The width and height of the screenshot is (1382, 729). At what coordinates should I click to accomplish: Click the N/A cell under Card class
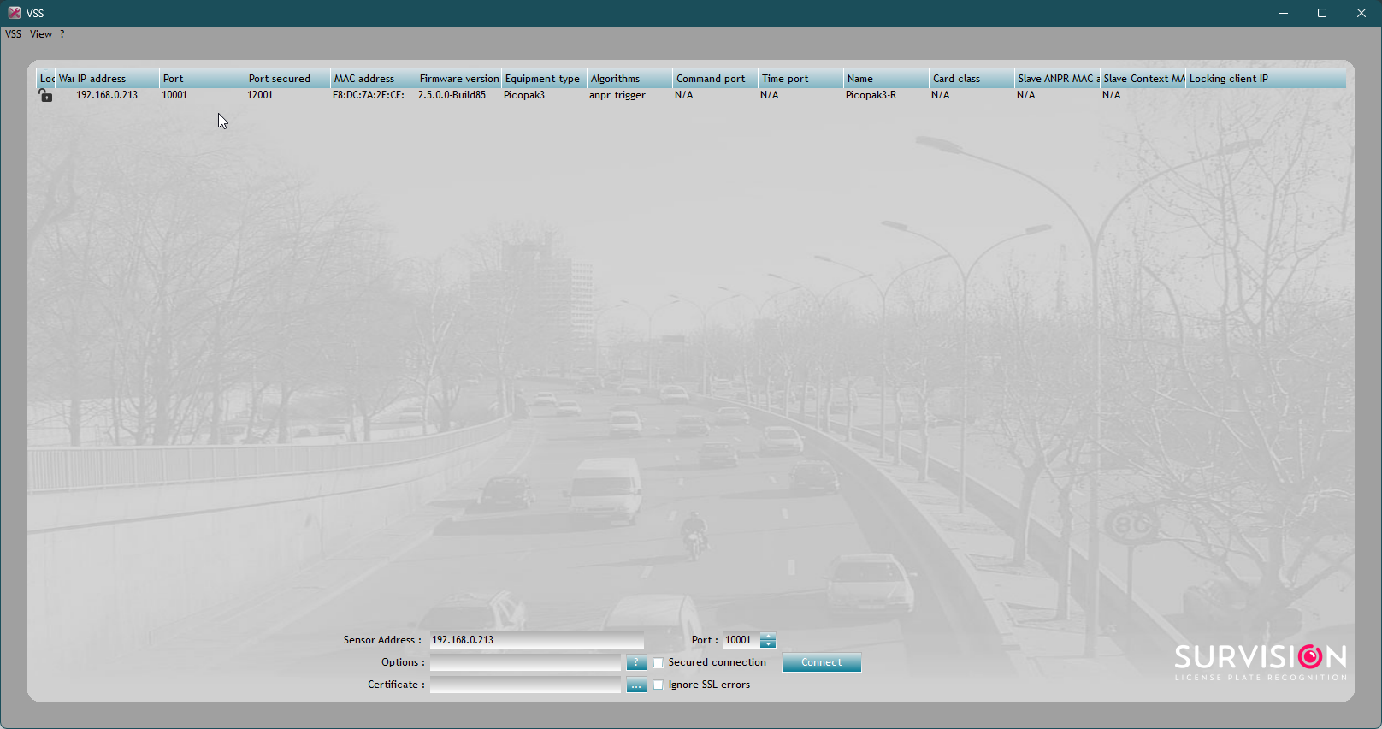pos(941,95)
